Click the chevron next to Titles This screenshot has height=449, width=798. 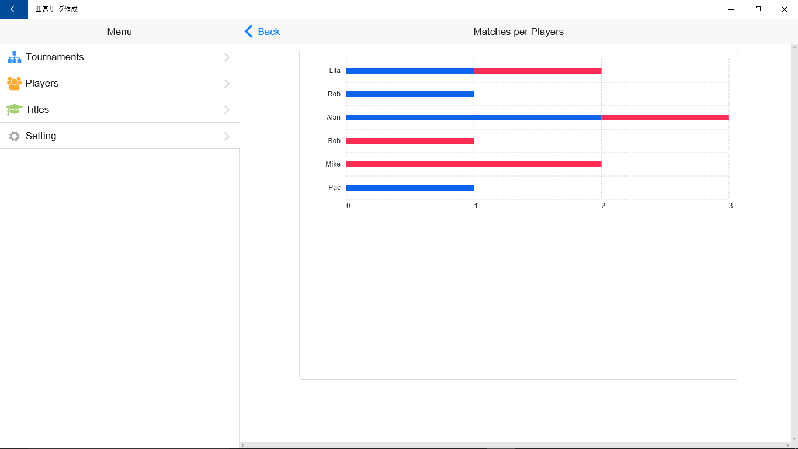[227, 110]
